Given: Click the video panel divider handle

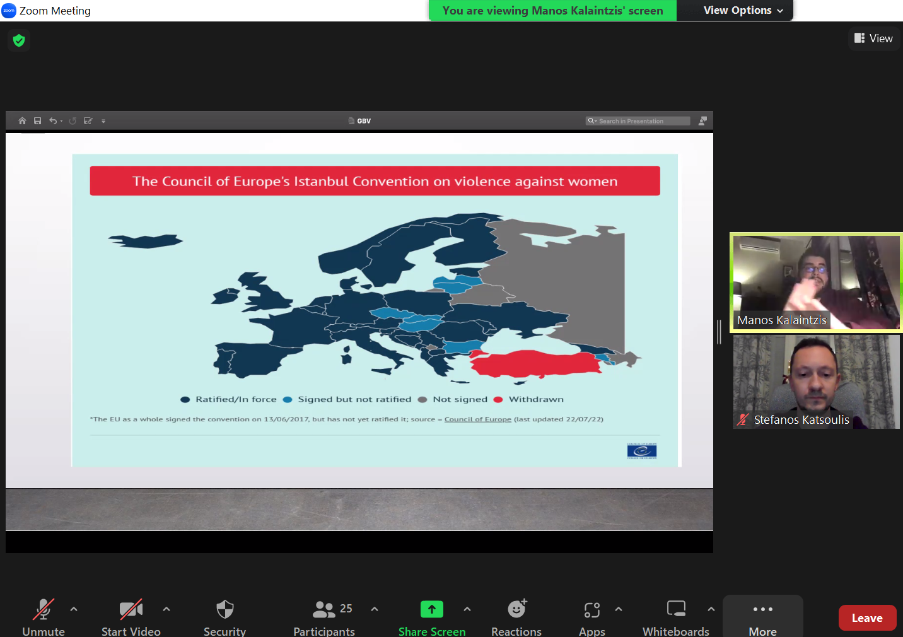Looking at the screenshot, I should 719,332.
